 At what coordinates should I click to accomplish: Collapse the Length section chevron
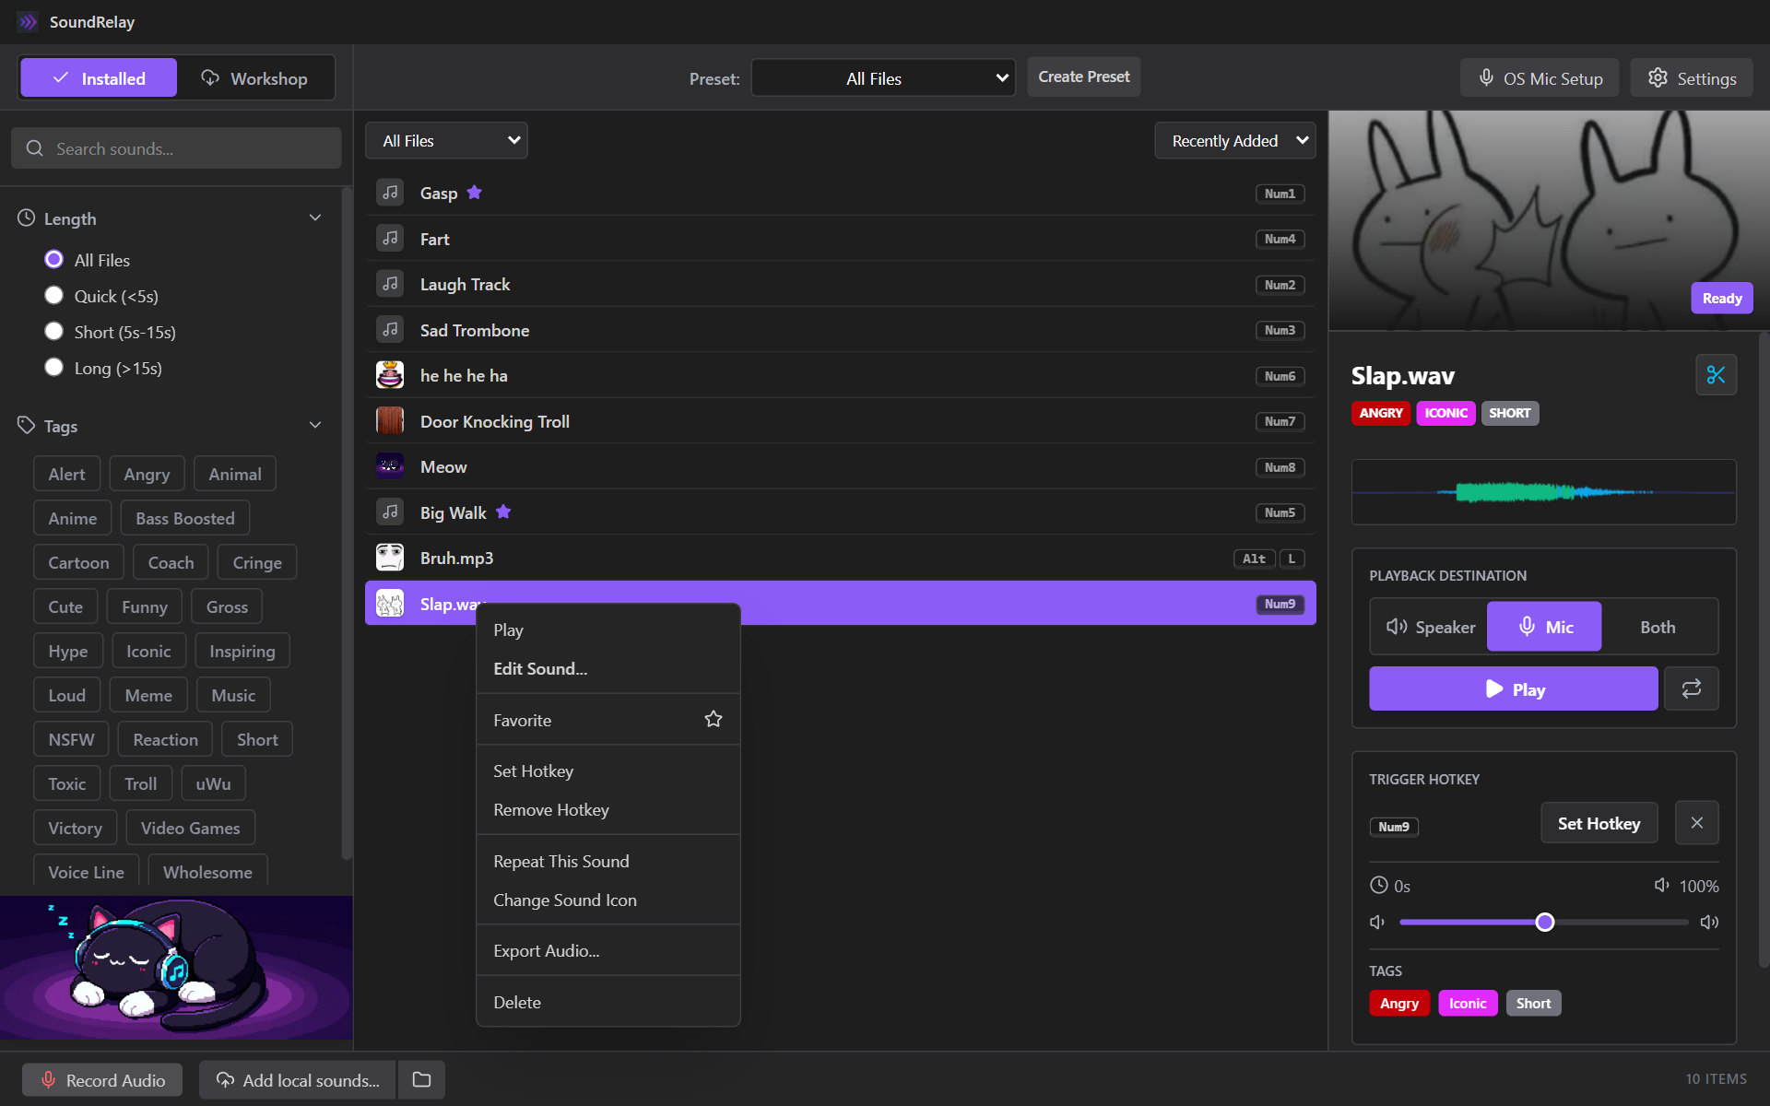[315, 218]
